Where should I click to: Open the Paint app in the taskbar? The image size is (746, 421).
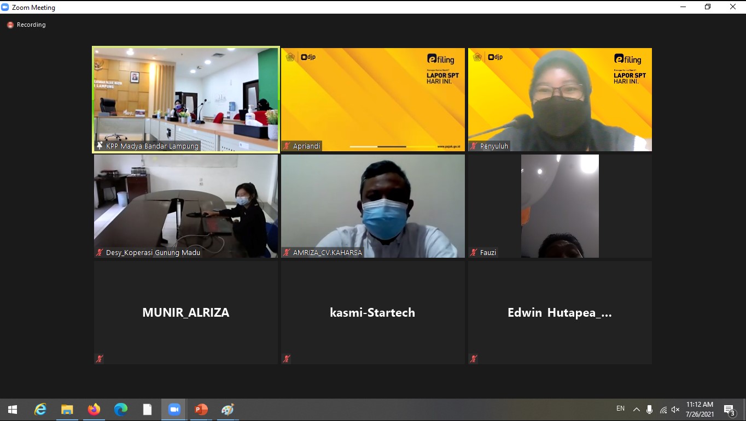coord(228,410)
